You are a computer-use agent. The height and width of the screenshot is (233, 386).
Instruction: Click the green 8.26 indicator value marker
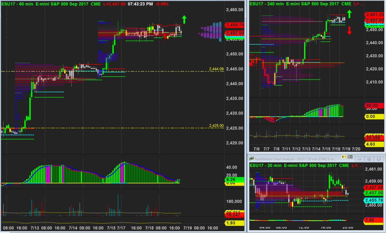coord(234,179)
